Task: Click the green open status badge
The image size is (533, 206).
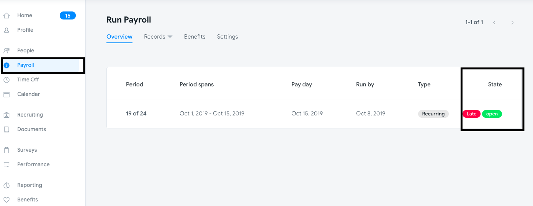Action: coord(492,114)
